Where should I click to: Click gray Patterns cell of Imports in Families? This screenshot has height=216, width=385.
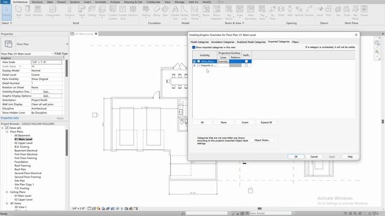tap(235, 65)
